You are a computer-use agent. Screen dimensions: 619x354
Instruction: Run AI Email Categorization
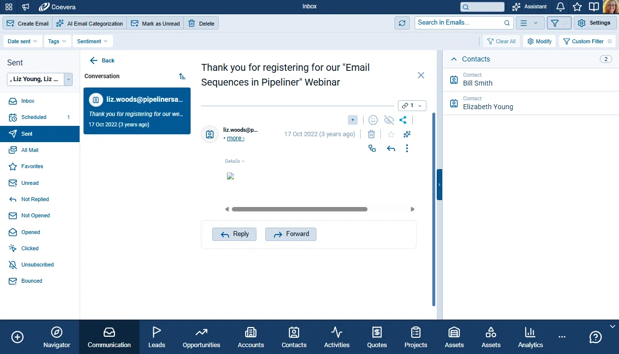(x=89, y=23)
